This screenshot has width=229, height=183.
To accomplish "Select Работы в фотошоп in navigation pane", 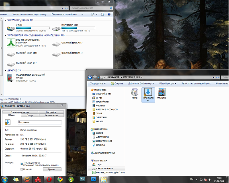I will 107,109.
